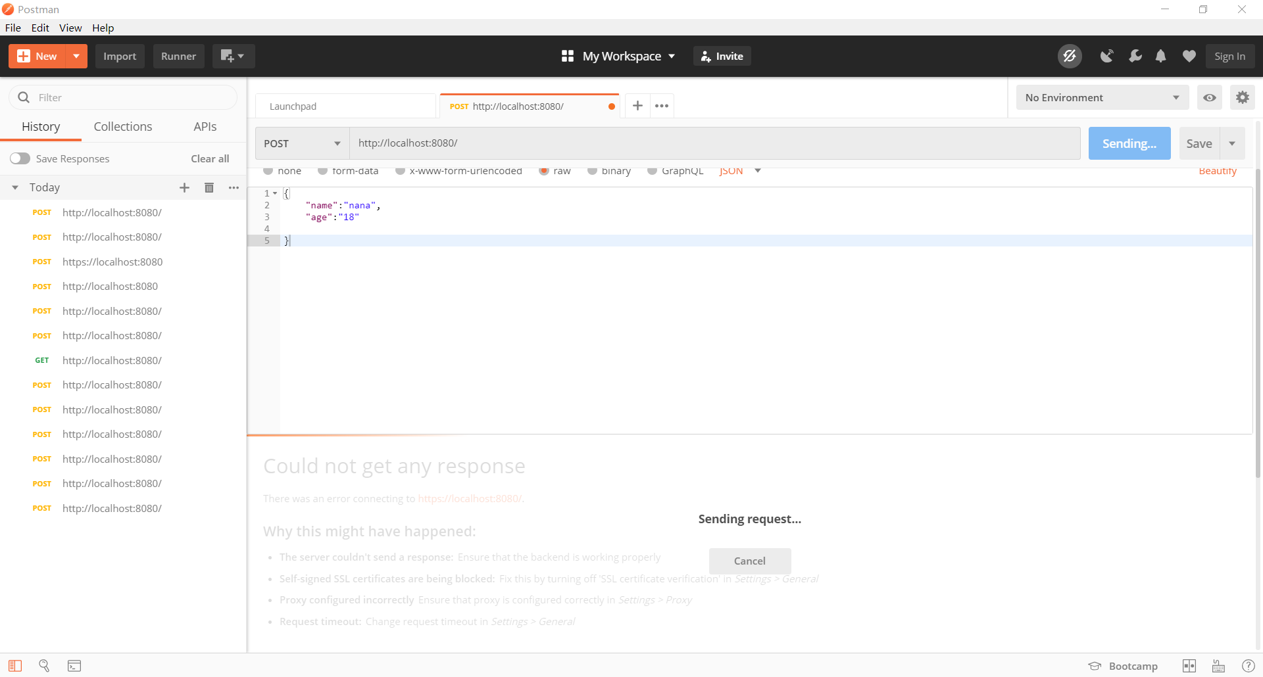Screen dimensions: 1263x677
Task: Click the heart icon in header
Action: (x=1189, y=56)
